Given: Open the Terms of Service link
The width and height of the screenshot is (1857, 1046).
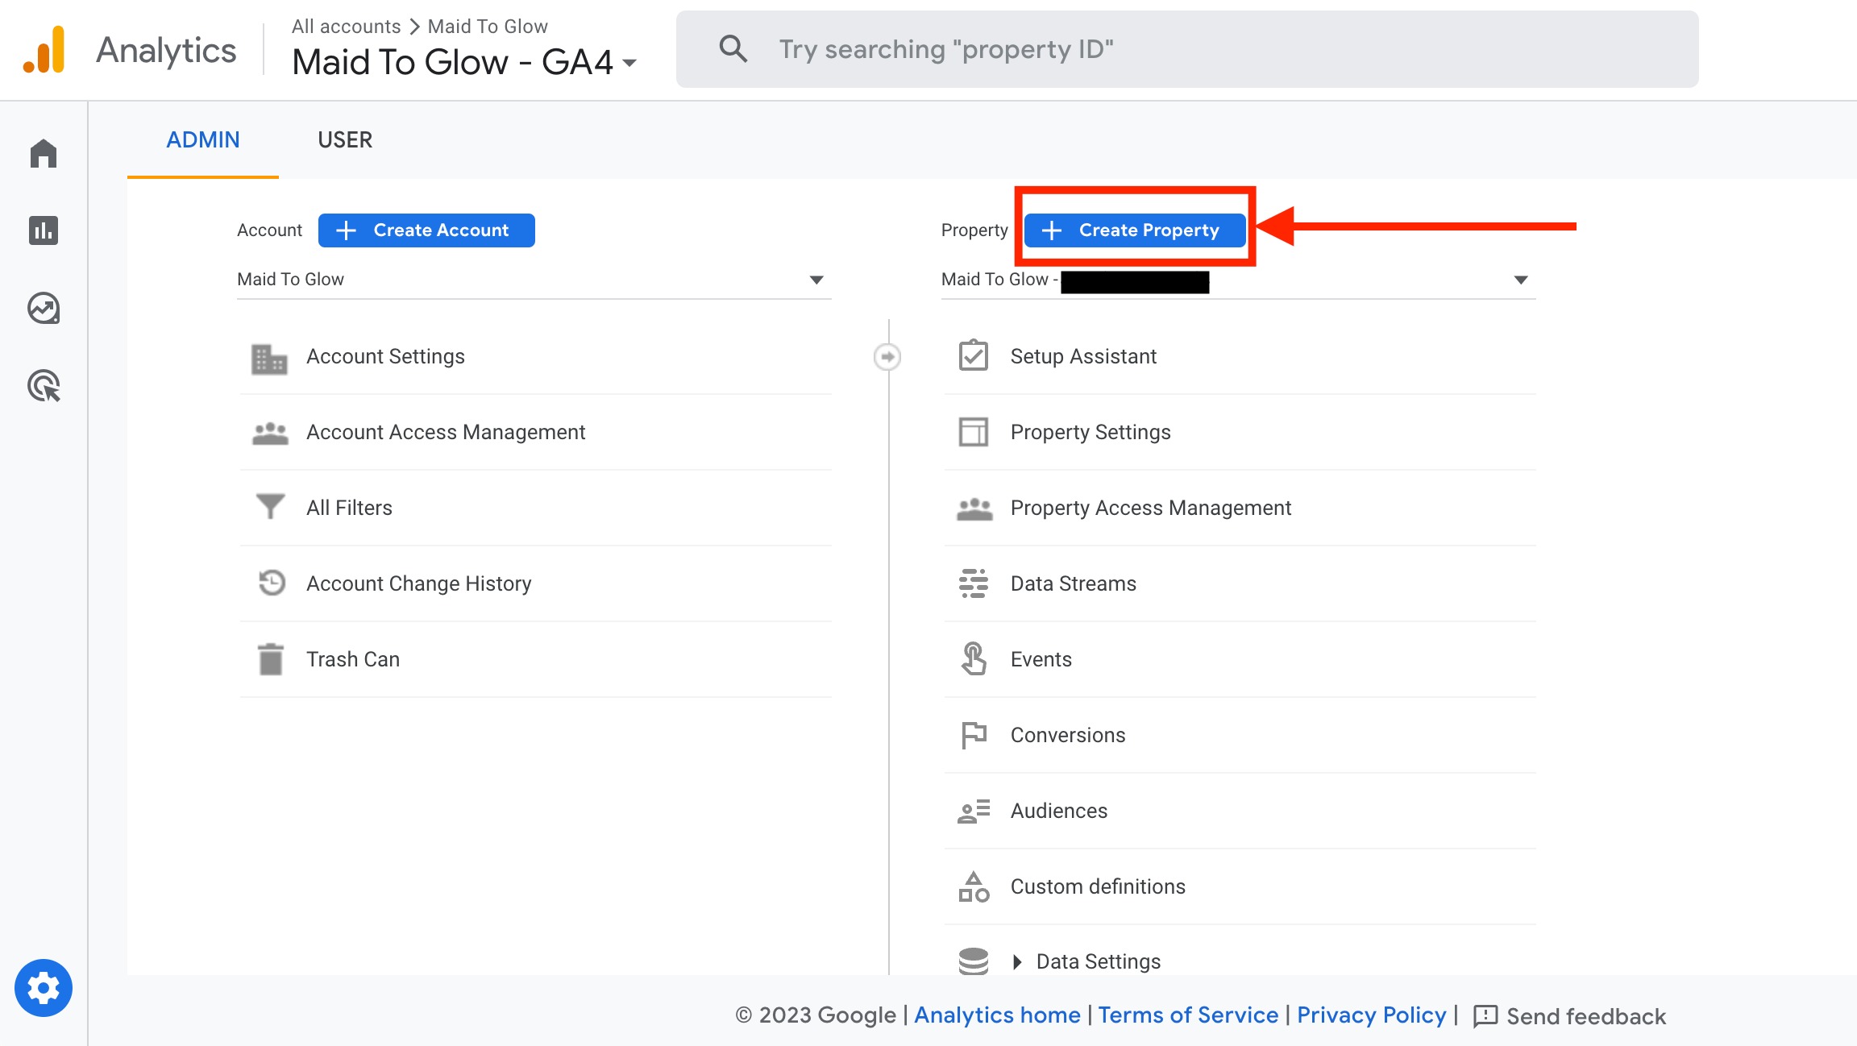Looking at the screenshot, I should tap(1188, 1015).
